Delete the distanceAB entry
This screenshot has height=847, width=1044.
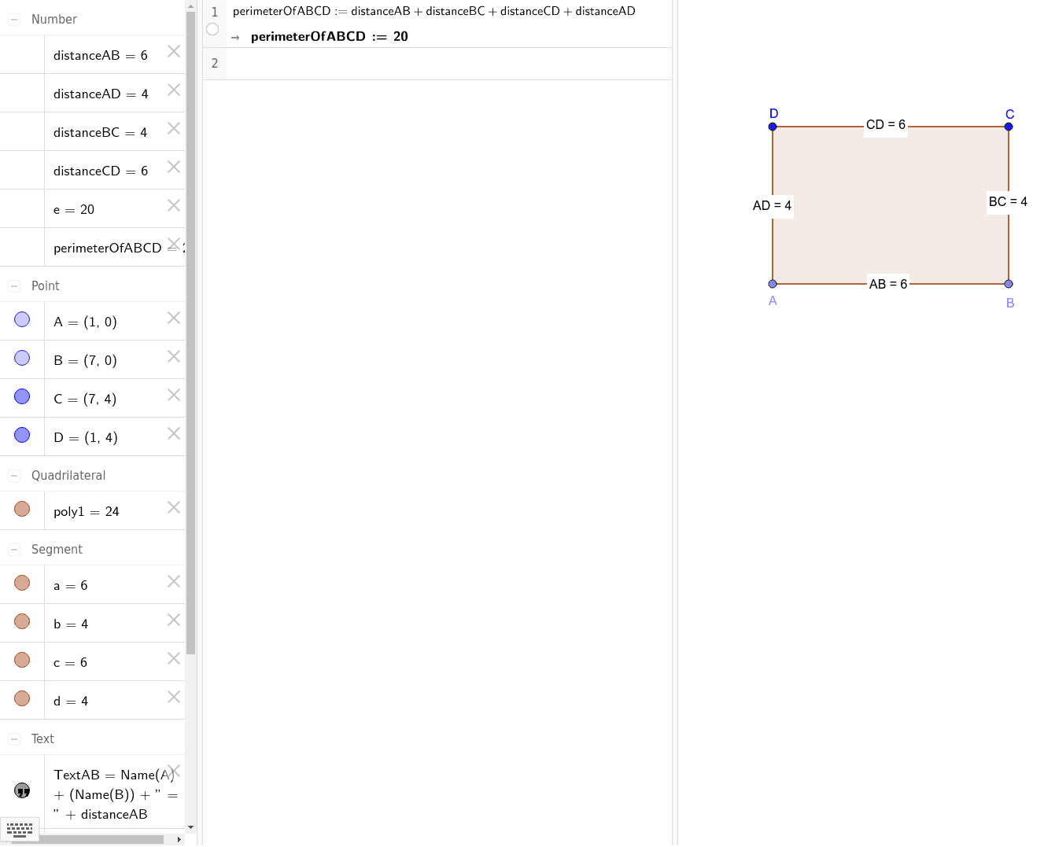tap(174, 51)
